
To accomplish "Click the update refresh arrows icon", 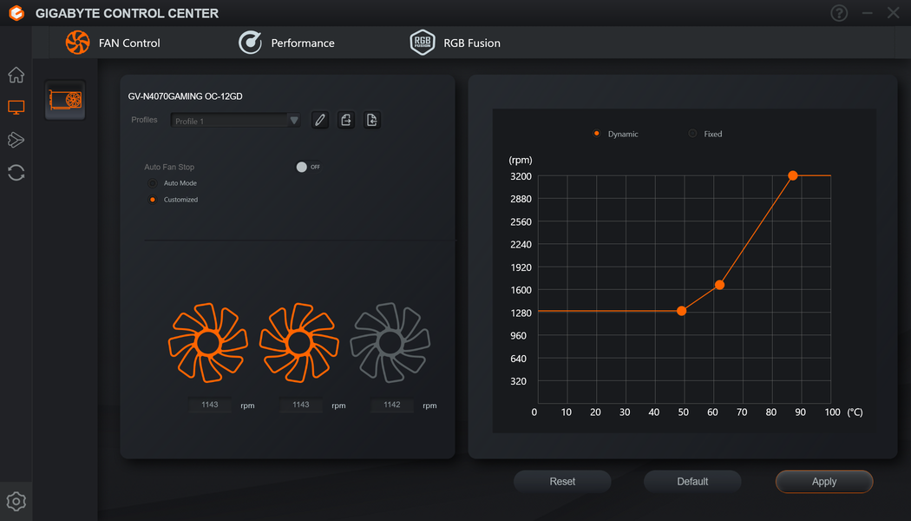I will 16,173.
